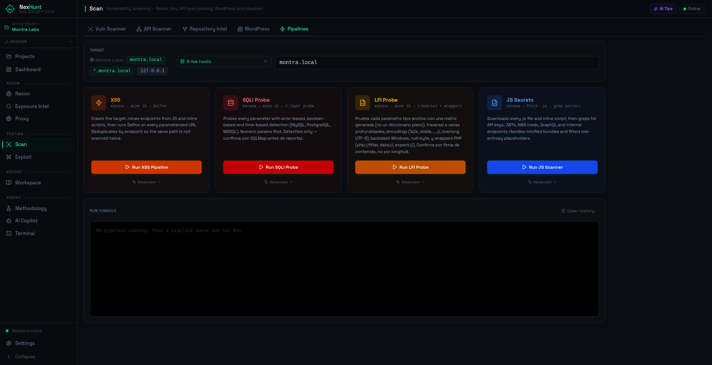Click the Scan sidebar icon
Screen dimensions: 712x365
[9, 144]
